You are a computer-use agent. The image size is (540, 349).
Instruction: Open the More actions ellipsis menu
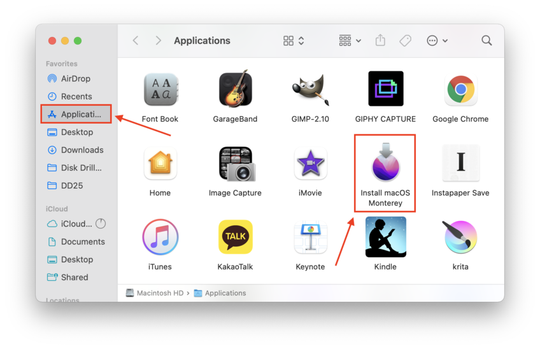(437, 41)
